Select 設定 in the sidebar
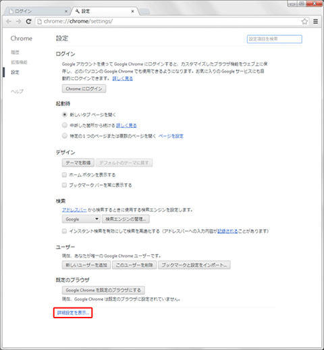 click(15, 72)
